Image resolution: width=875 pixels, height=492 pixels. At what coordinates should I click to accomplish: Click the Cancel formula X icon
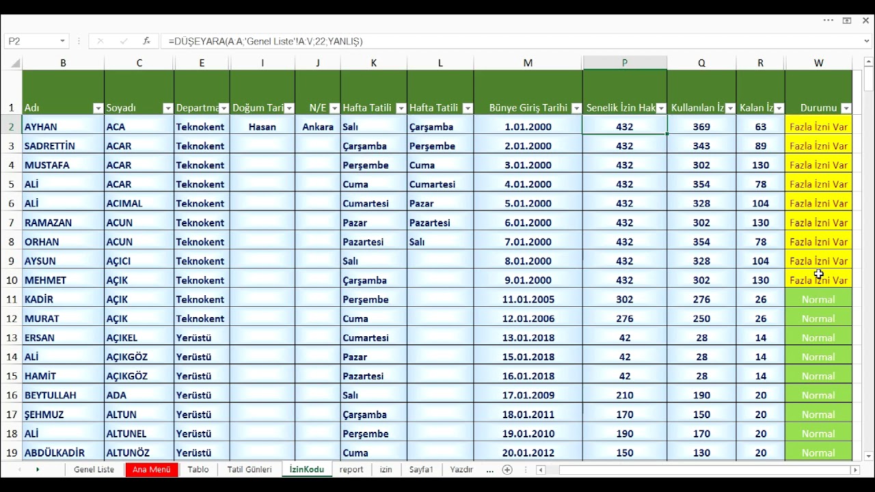click(x=100, y=41)
